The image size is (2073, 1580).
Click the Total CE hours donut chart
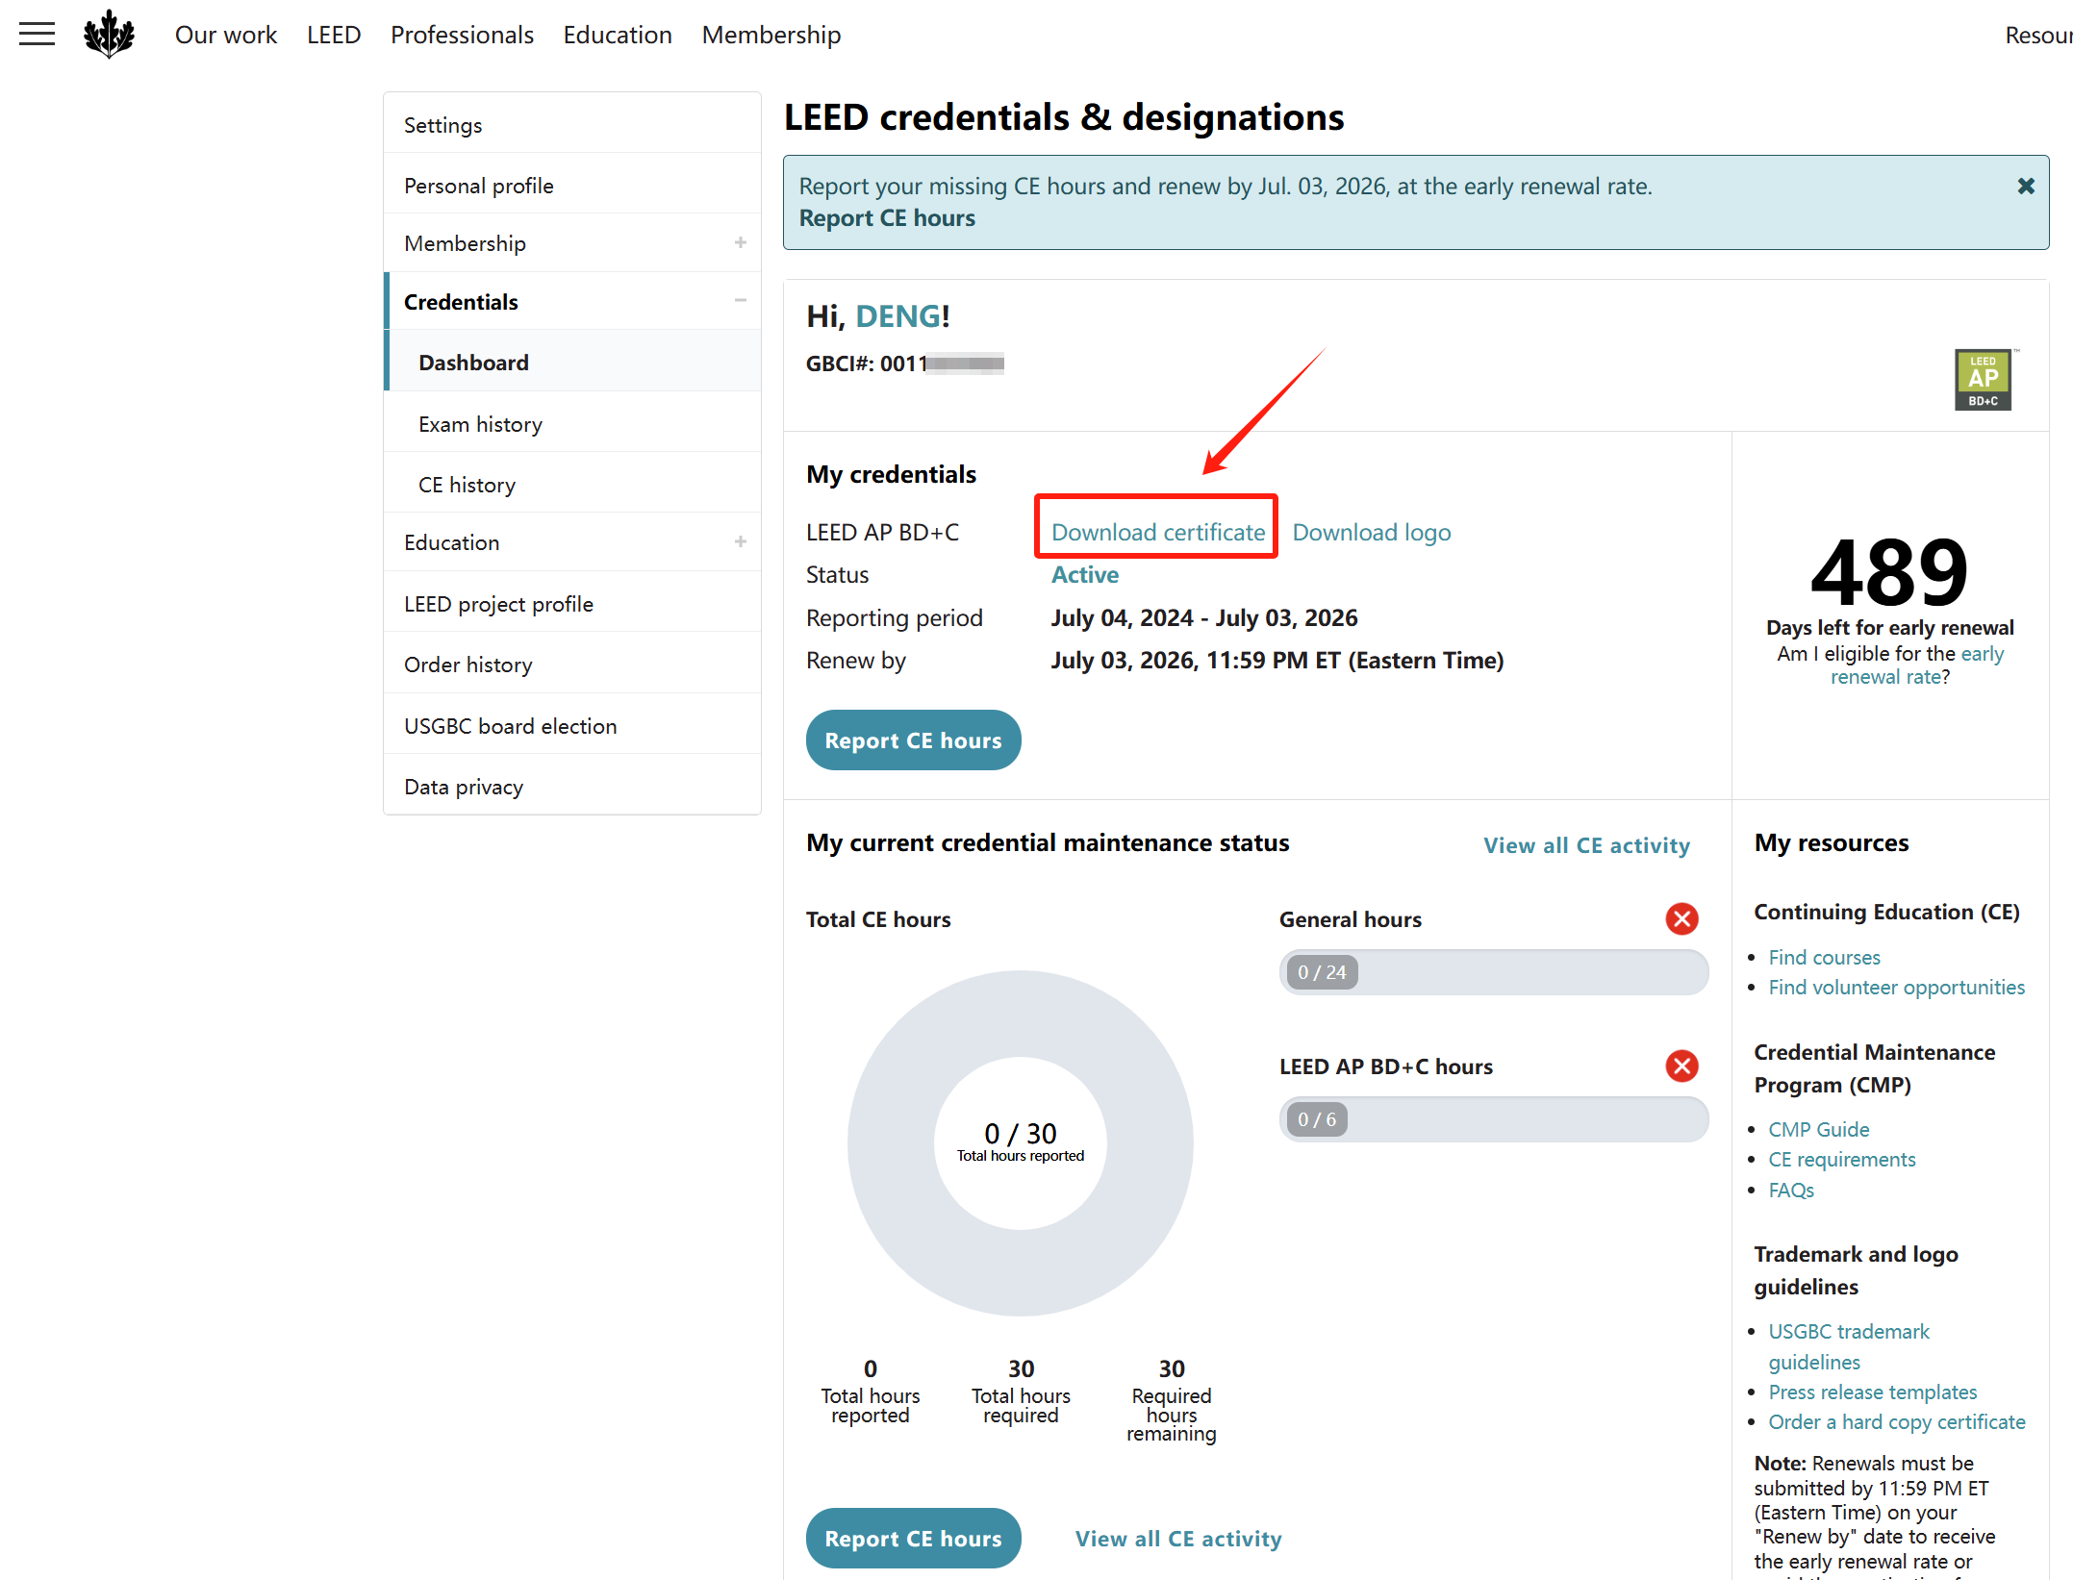click(1021, 1143)
